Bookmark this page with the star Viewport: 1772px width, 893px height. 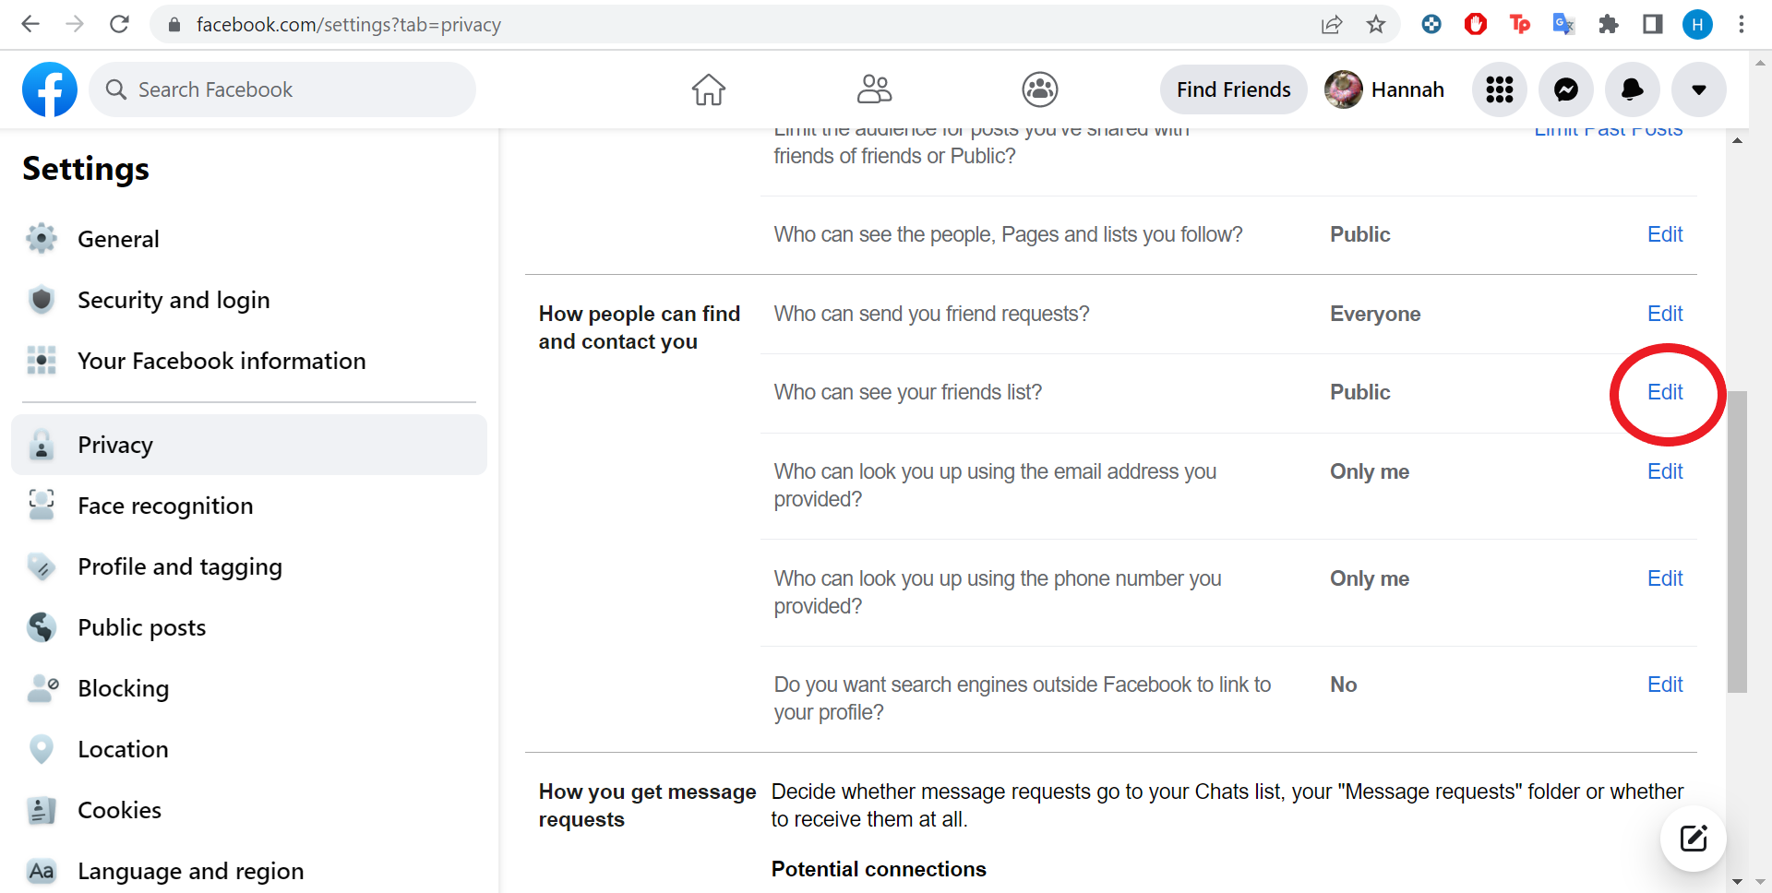(1376, 24)
